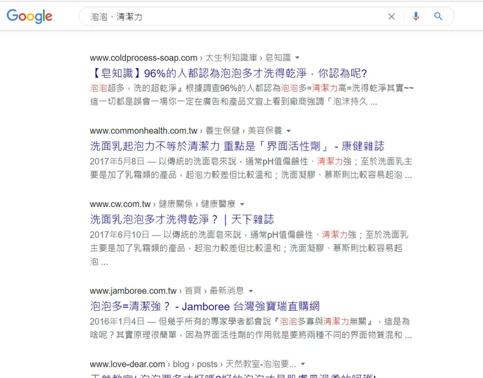Open result 洗面乳泡泡多才洗得乾淨？天下雜誌
Viewport: 483px width, 378px height.
coord(181,219)
